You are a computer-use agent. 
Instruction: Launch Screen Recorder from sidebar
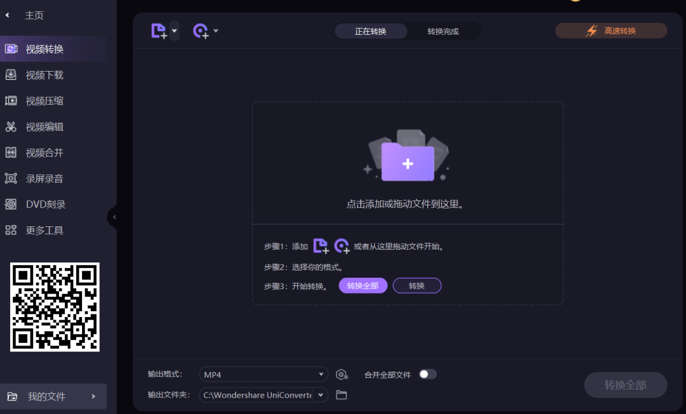(44, 178)
